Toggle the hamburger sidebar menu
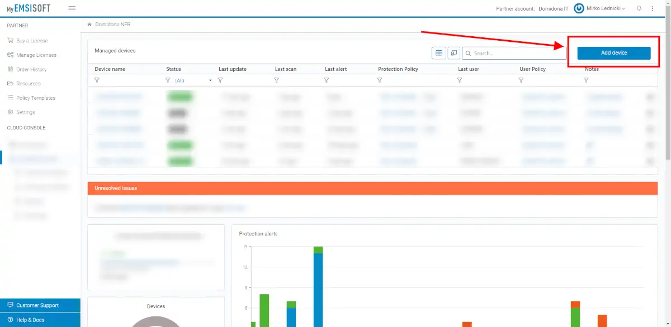This screenshot has width=671, height=327. coord(72,8)
